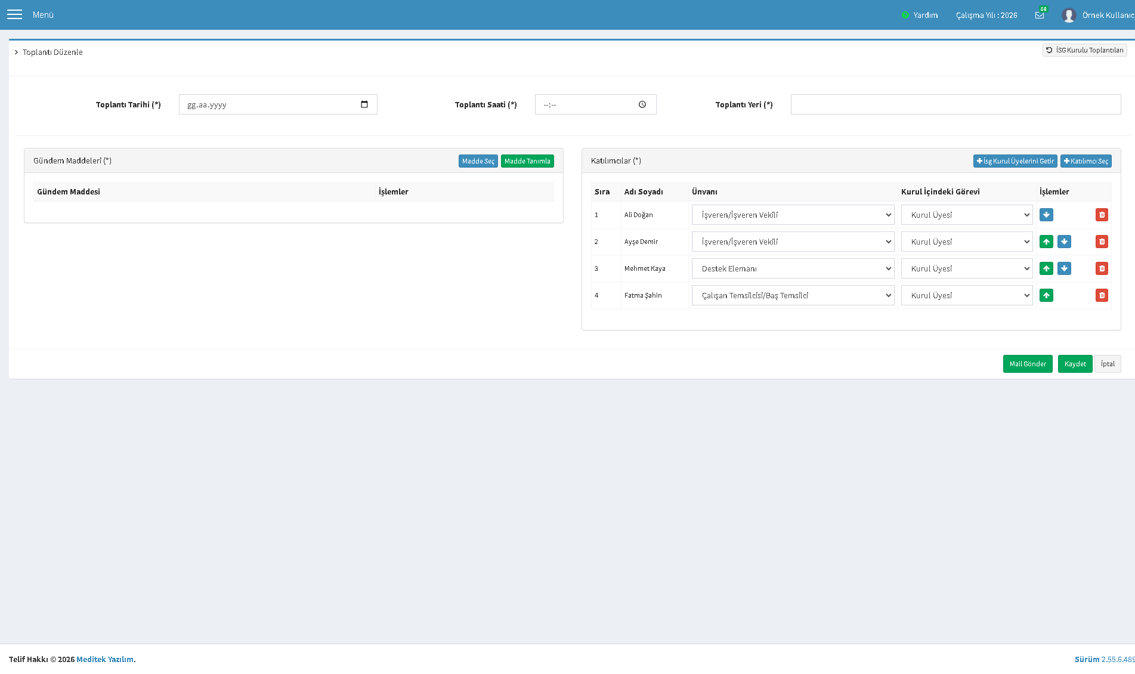The image size is (1135, 674).
Task: Click the Kaydet button
Action: tap(1075, 364)
